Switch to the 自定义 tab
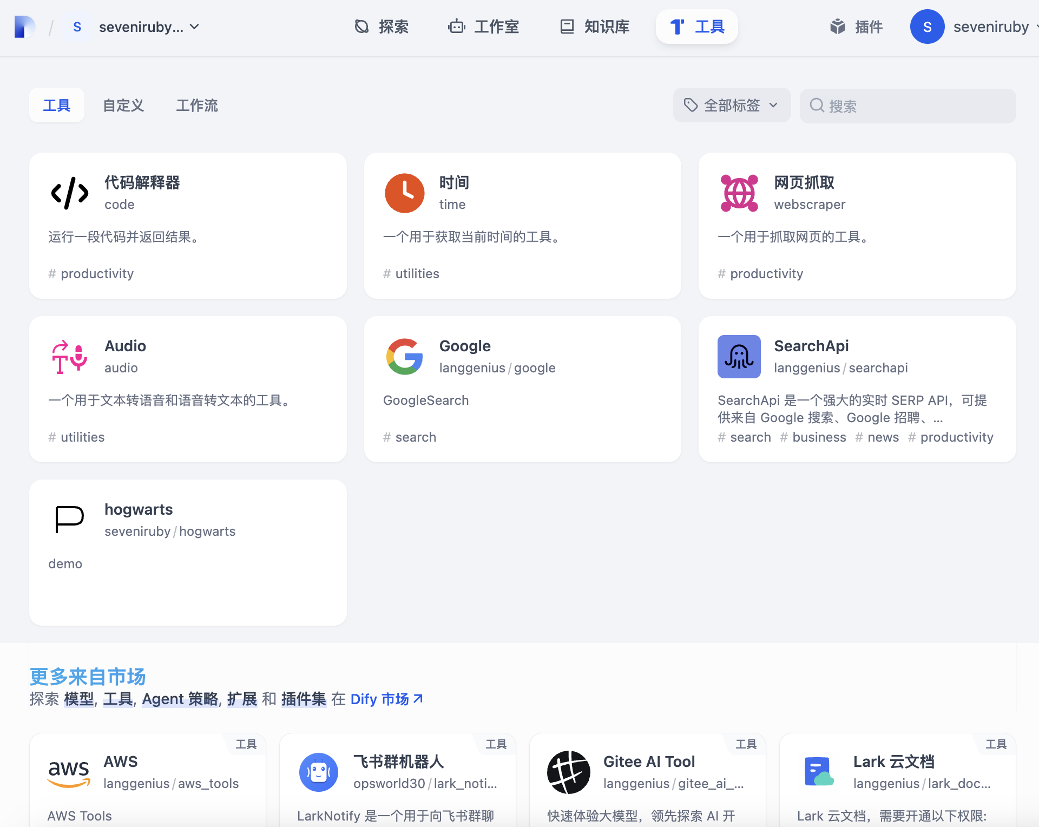 (123, 106)
